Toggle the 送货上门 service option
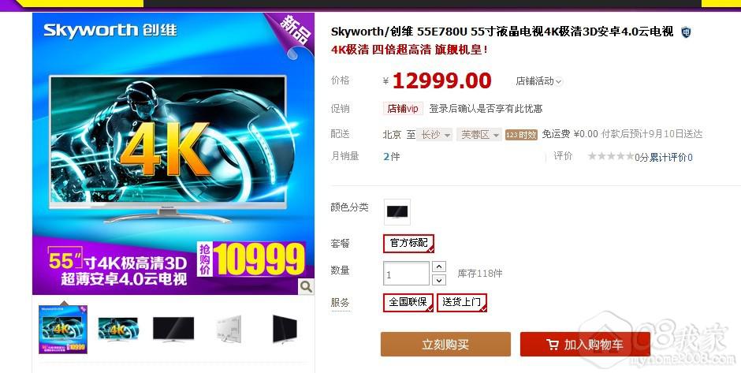The height and width of the screenshot is (373, 741). (x=462, y=303)
